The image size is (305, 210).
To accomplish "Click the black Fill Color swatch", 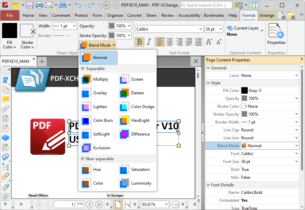I will pyautogui.click(x=9, y=31).
